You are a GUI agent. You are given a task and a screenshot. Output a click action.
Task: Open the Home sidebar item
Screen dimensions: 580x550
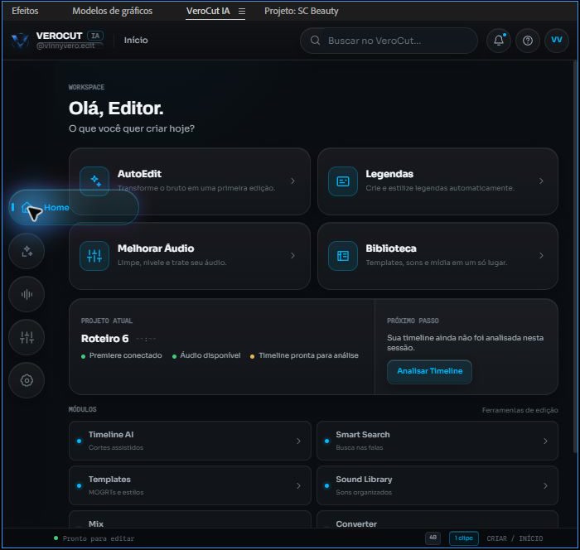74,207
